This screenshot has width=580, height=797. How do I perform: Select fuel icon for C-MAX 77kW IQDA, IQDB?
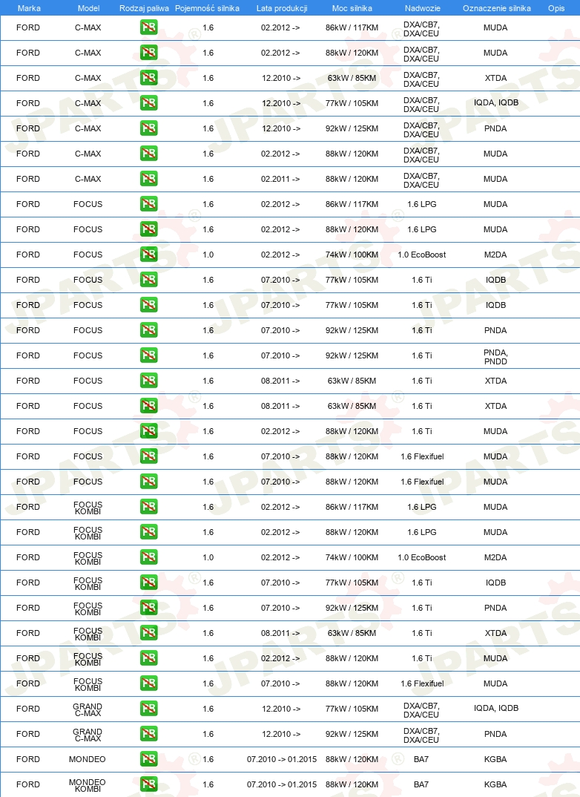pyautogui.click(x=149, y=103)
